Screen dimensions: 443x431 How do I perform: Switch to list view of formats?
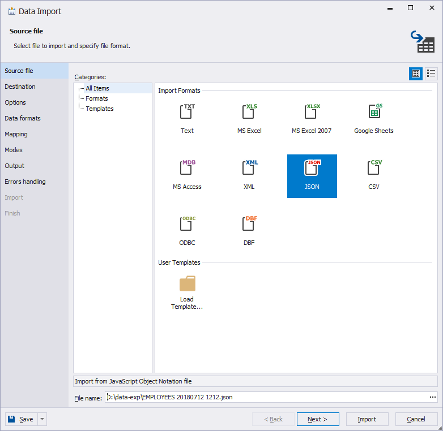click(x=431, y=74)
